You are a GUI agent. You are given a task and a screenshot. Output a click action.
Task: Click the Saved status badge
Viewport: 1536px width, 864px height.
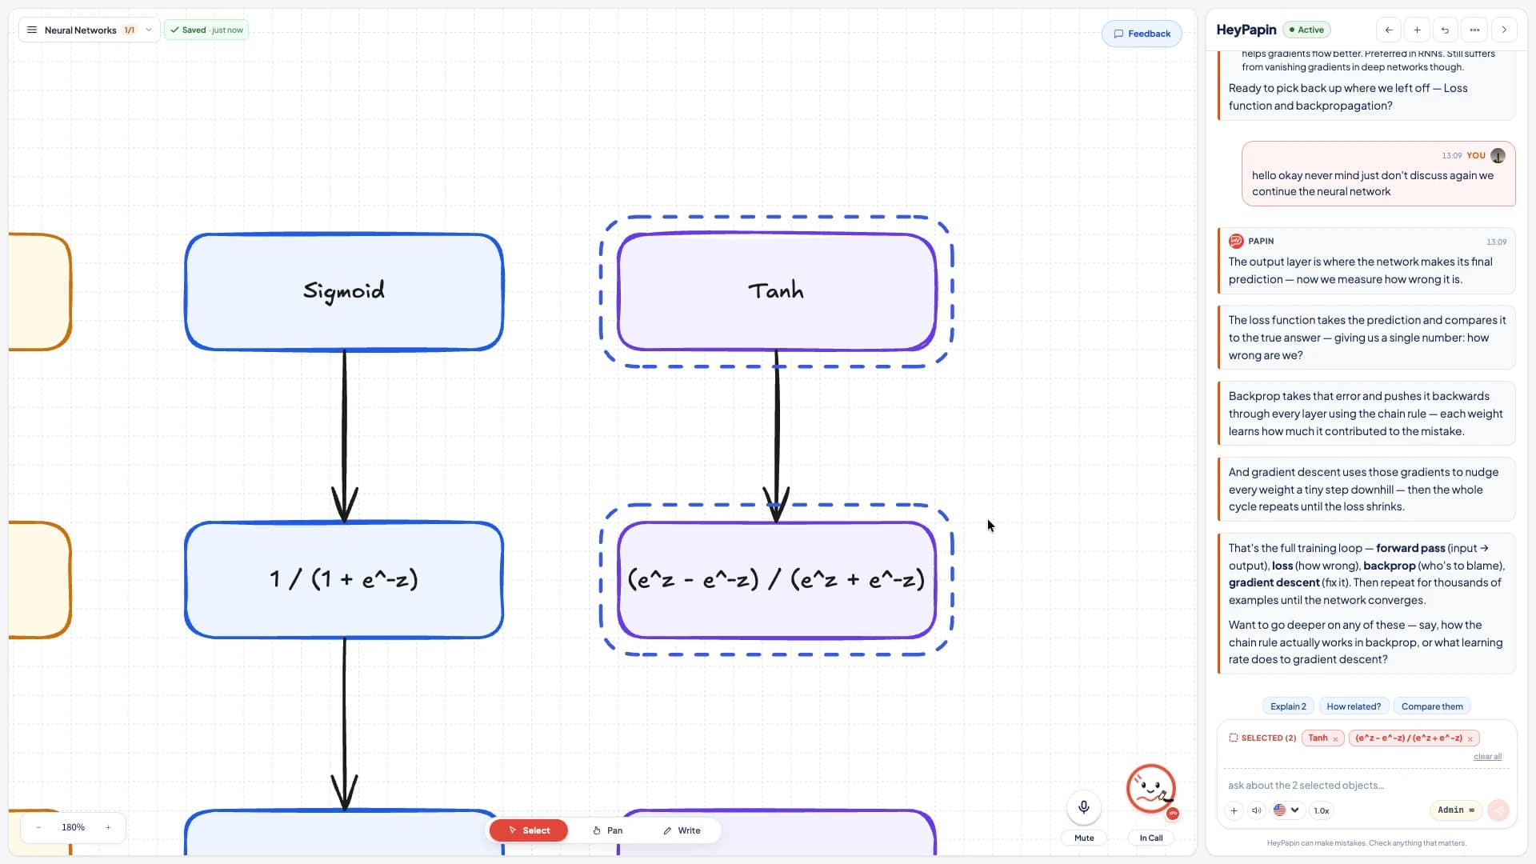click(x=206, y=30)
